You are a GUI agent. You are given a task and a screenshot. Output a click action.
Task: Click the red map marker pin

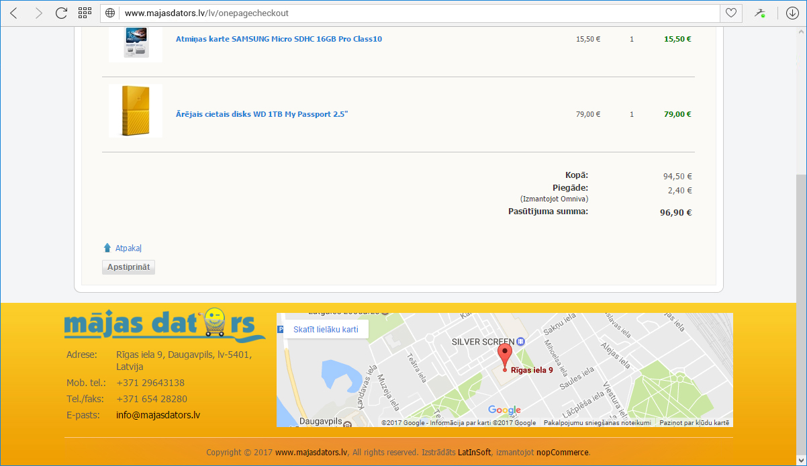(x=504, y=356)
